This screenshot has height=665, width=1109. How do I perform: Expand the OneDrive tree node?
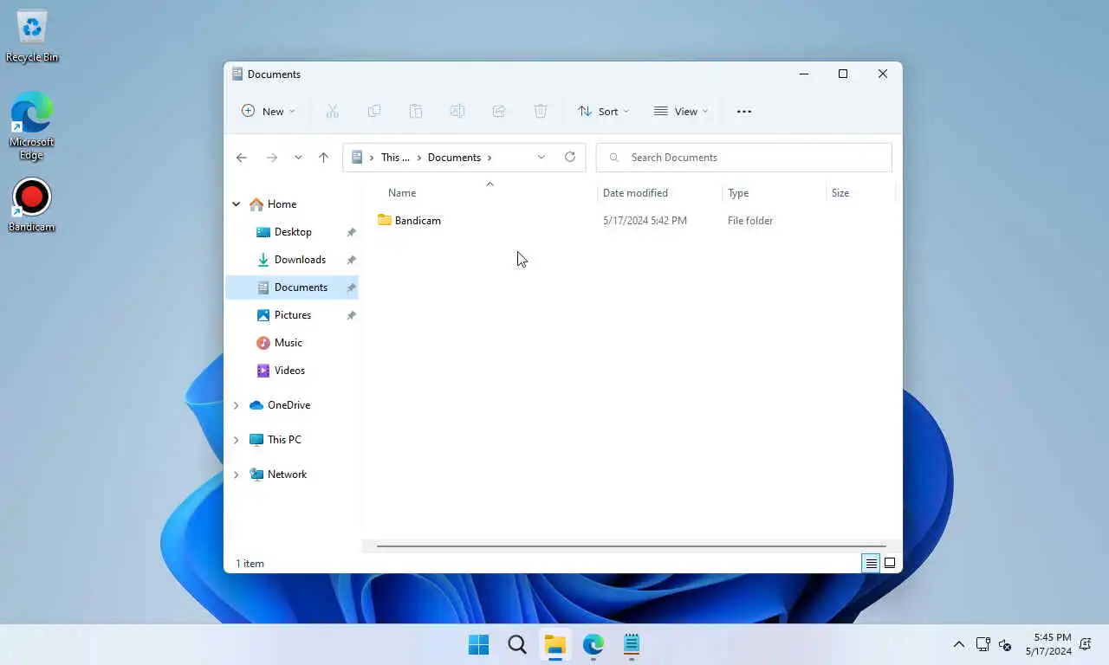click(236, 405)
